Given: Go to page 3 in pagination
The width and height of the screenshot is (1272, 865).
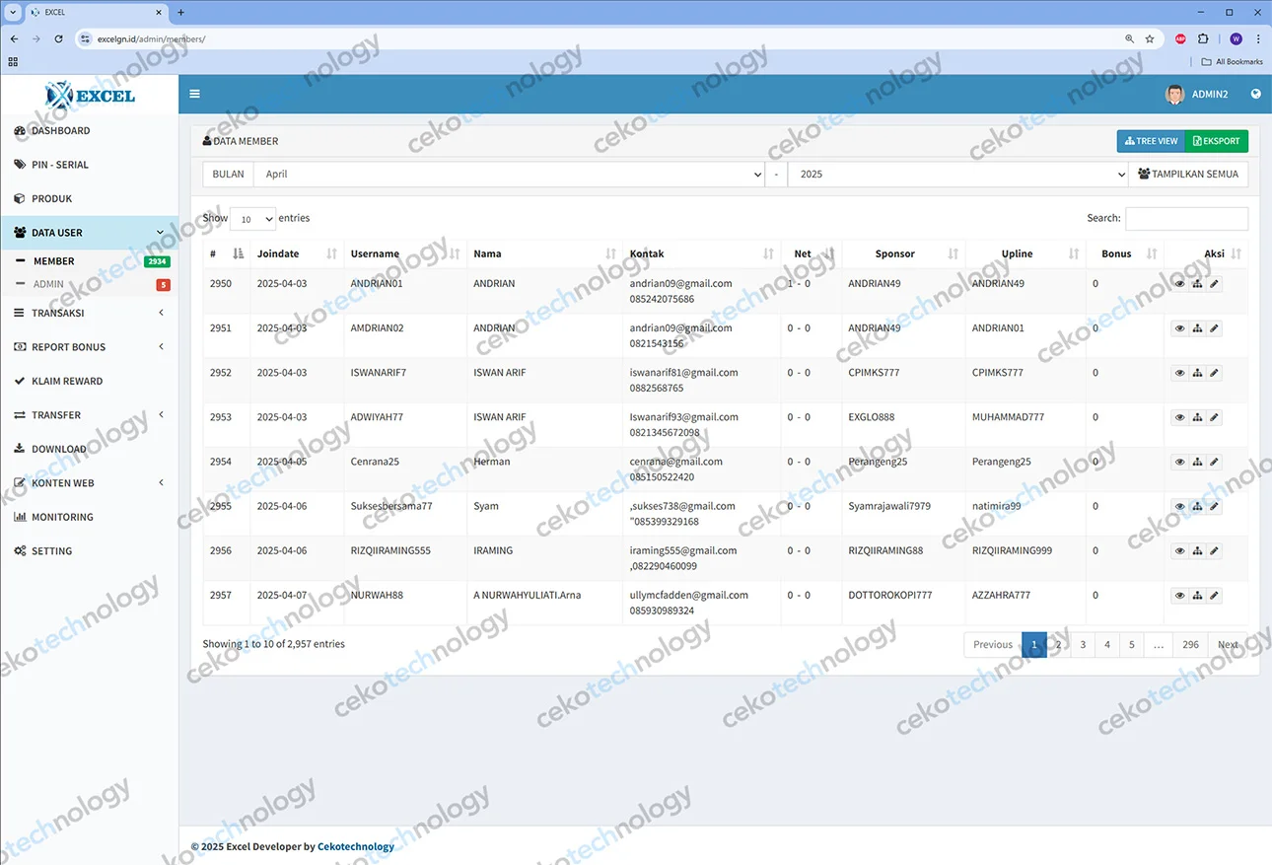Looking at the screenshot, I should [1083, 645].
